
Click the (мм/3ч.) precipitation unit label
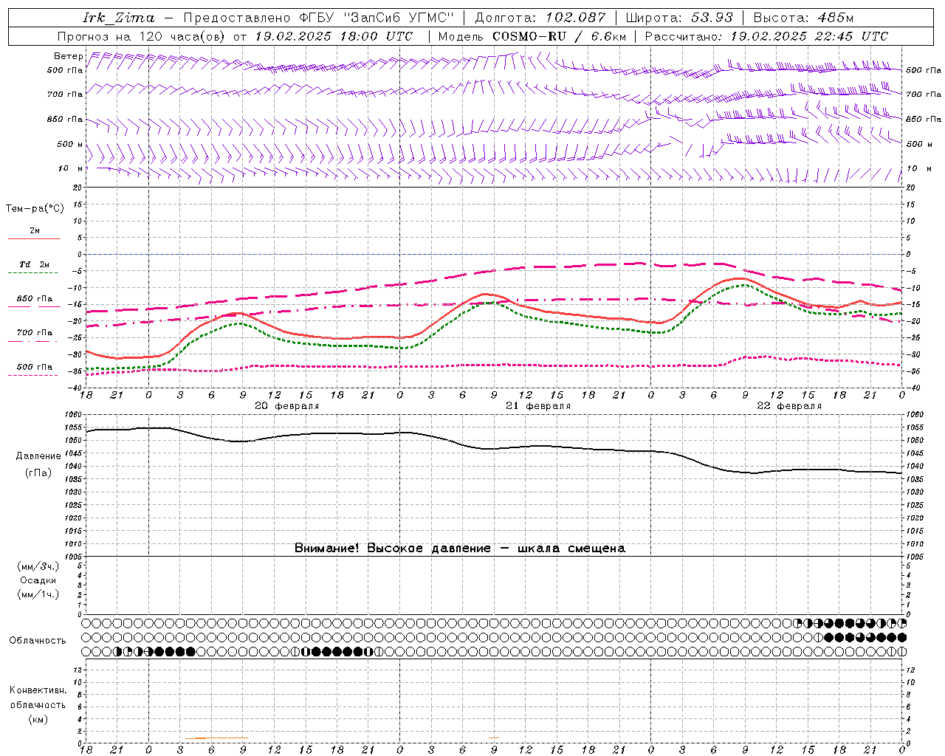38,567
